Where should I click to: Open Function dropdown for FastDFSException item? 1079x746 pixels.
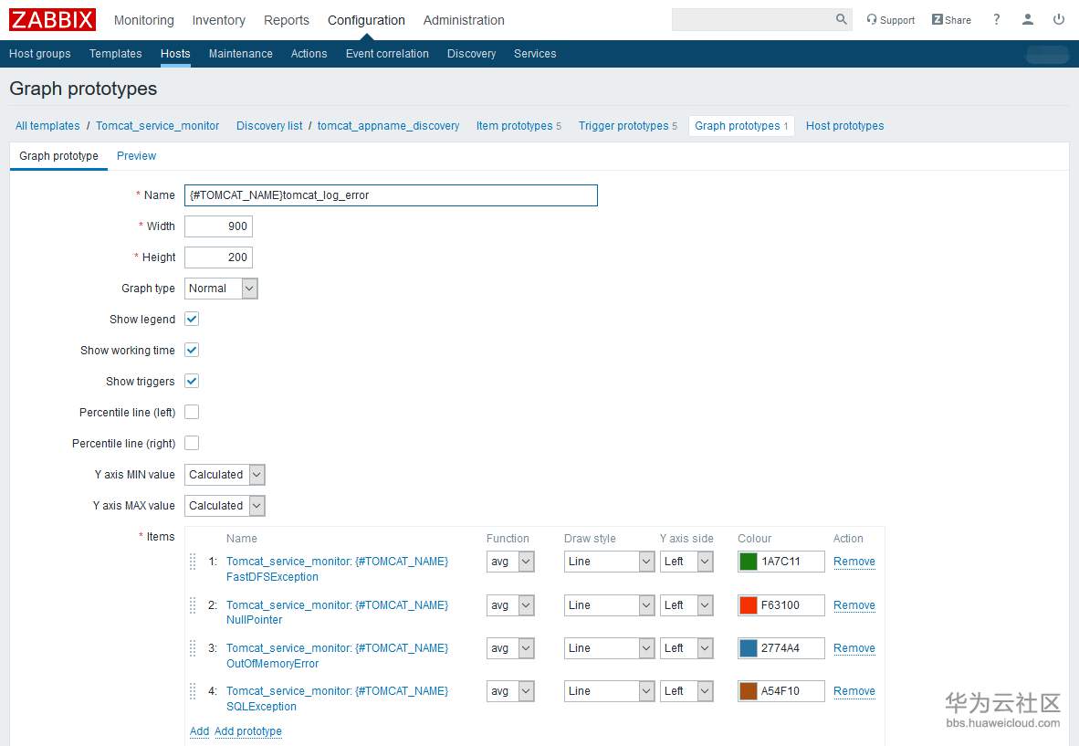click(x=510, y=562)
